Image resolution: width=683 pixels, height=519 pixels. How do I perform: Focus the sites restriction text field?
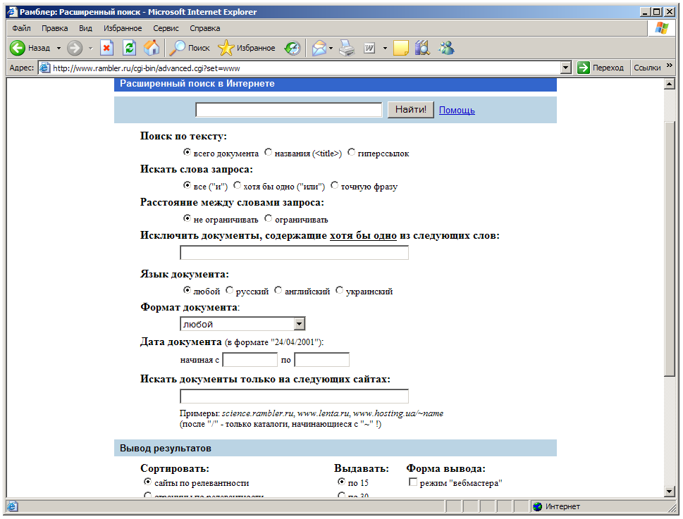(294, 396)
